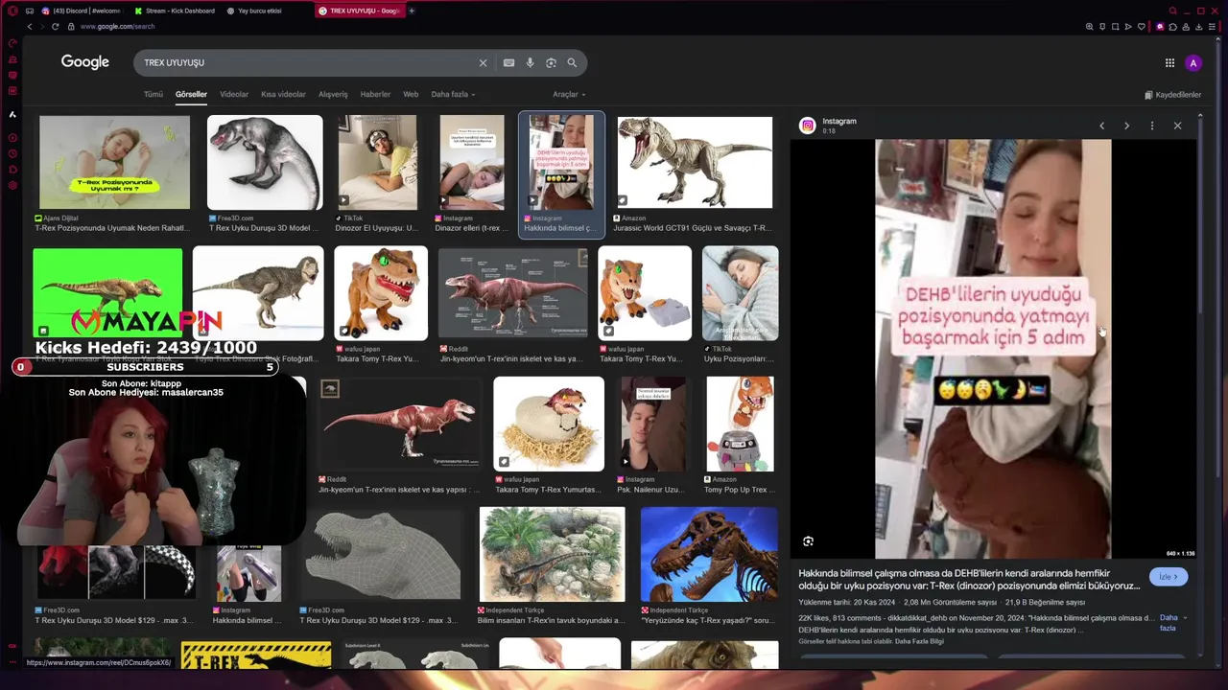Search inside image with Lens icon on preview

tap(808, 541)
